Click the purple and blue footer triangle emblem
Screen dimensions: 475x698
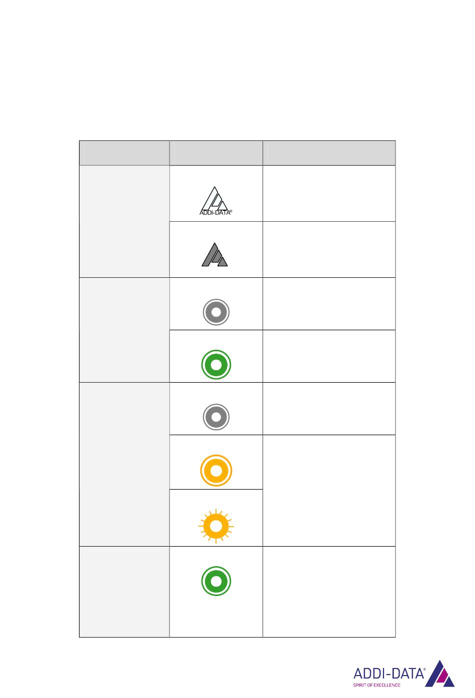pos(440,673)
